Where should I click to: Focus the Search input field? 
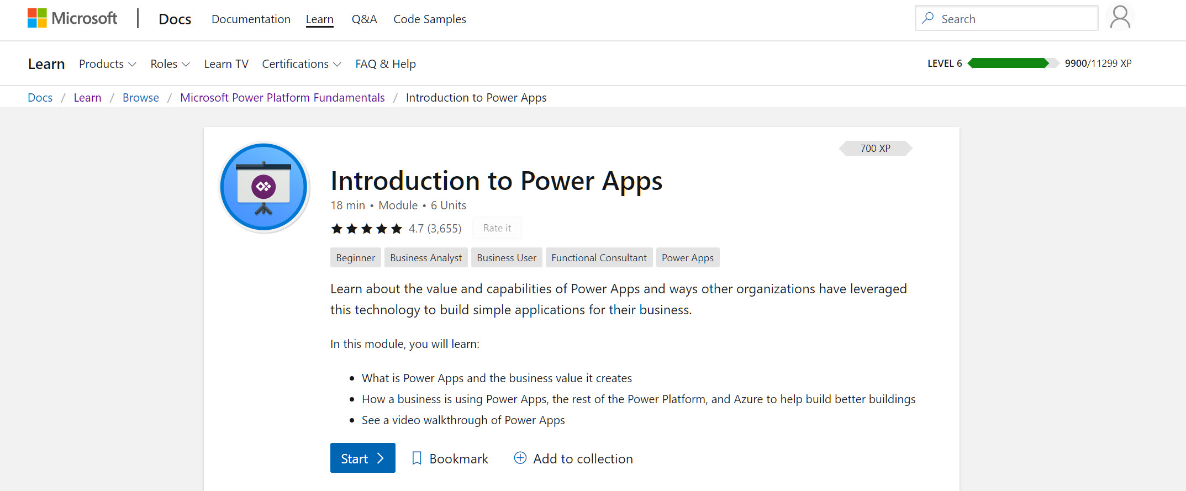1006,18
